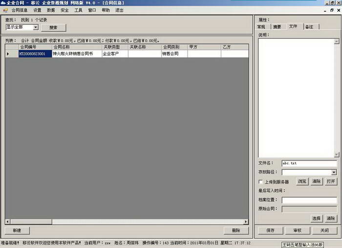
Task: Click the 关闭 button
Action: [x=324, y=230]
